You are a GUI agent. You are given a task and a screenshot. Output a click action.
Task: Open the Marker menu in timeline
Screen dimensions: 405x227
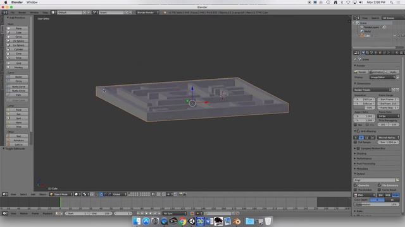click(24, 214)
